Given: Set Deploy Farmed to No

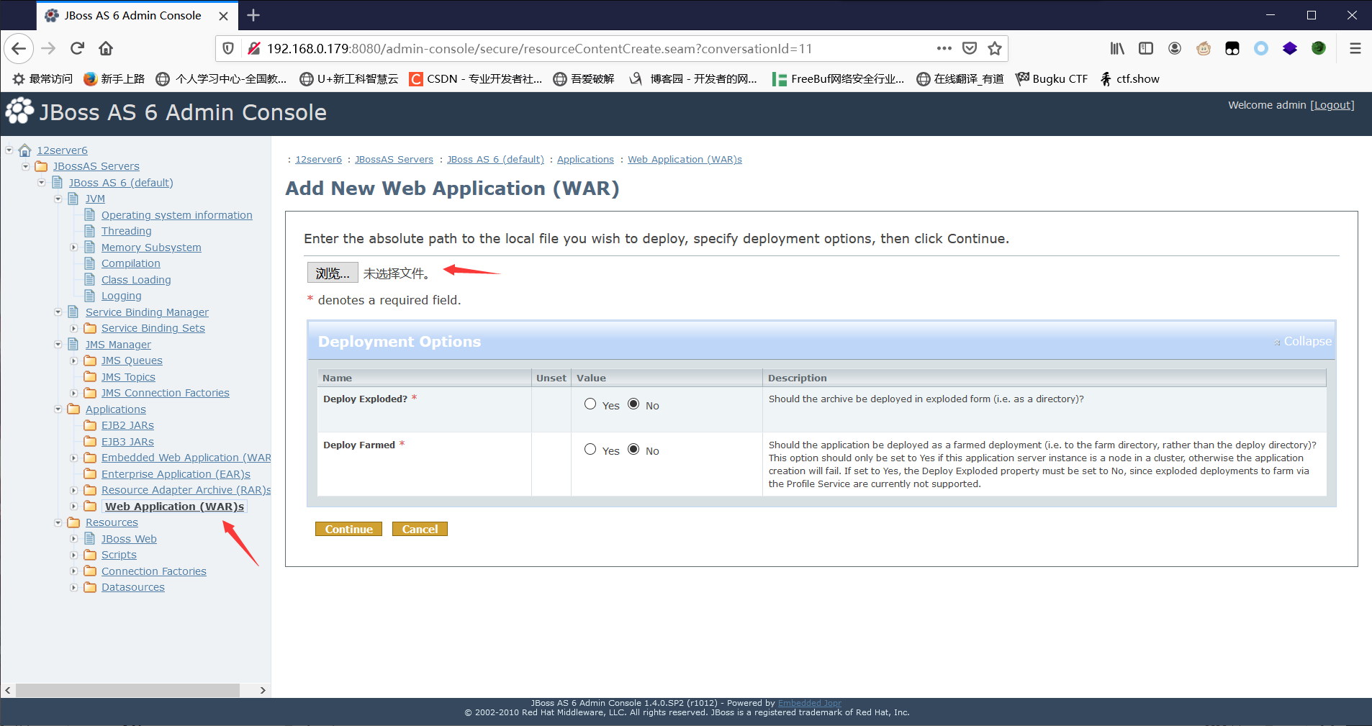Looking at the screenshot, I should pos(633,449).
